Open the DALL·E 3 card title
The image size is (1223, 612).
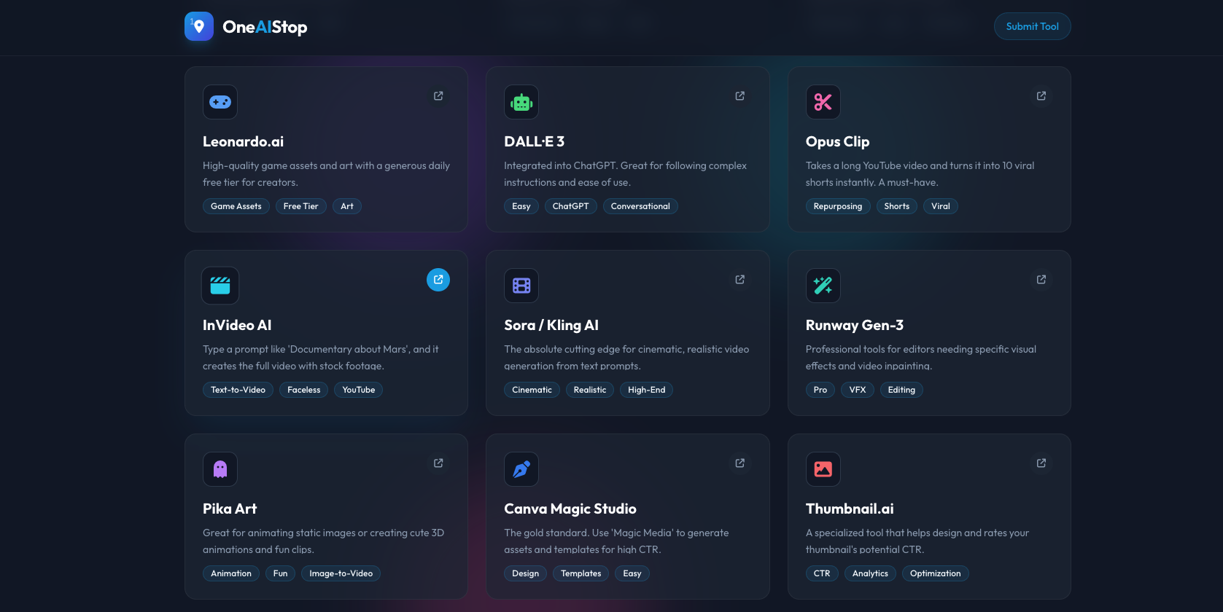point(534,141)
